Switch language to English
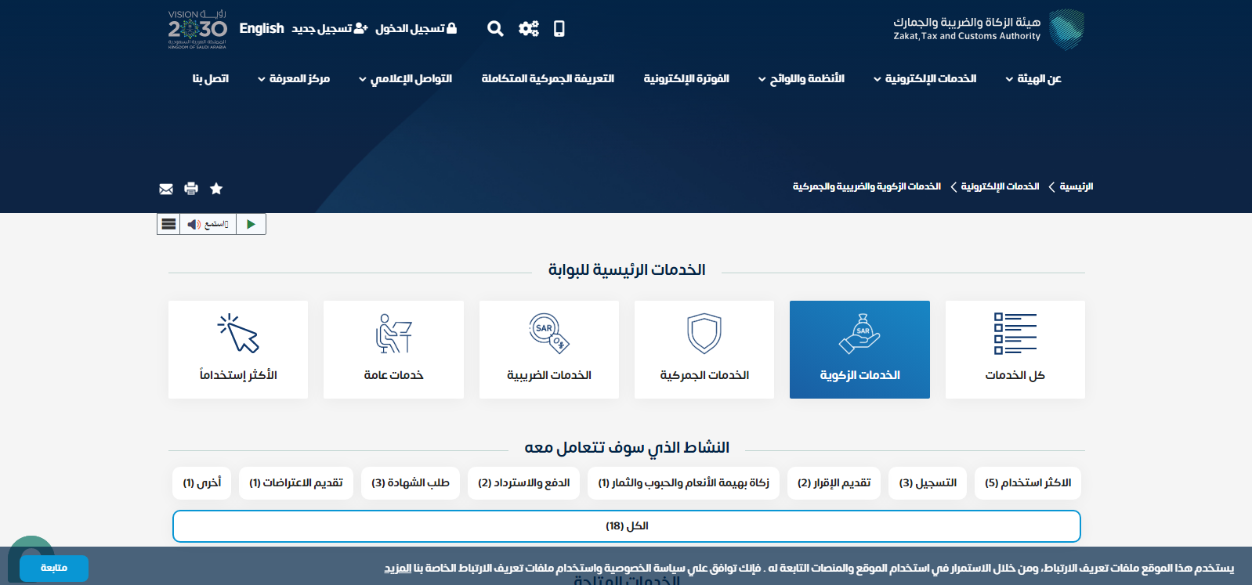 coord(262,28)
